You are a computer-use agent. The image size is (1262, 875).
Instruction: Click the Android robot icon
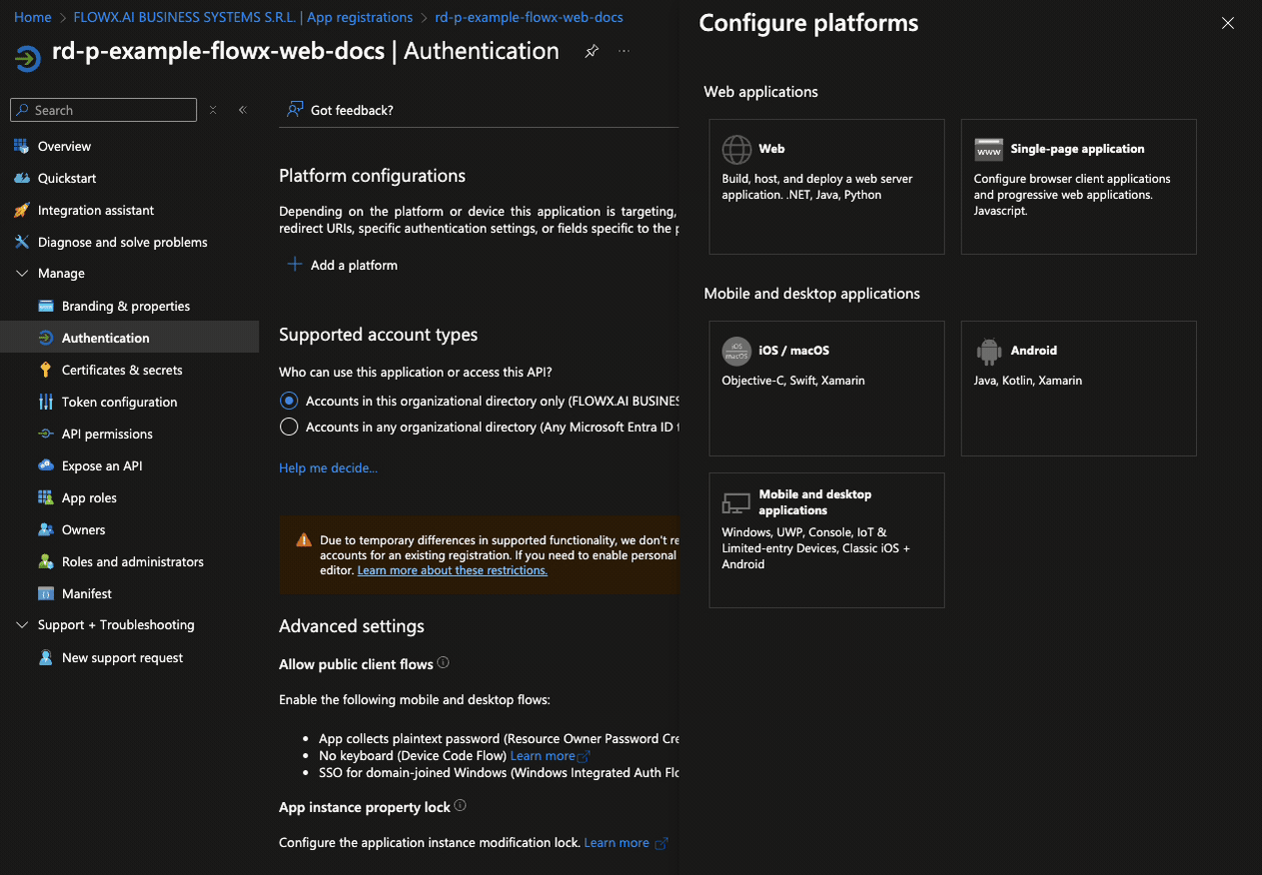click(989, 352)
